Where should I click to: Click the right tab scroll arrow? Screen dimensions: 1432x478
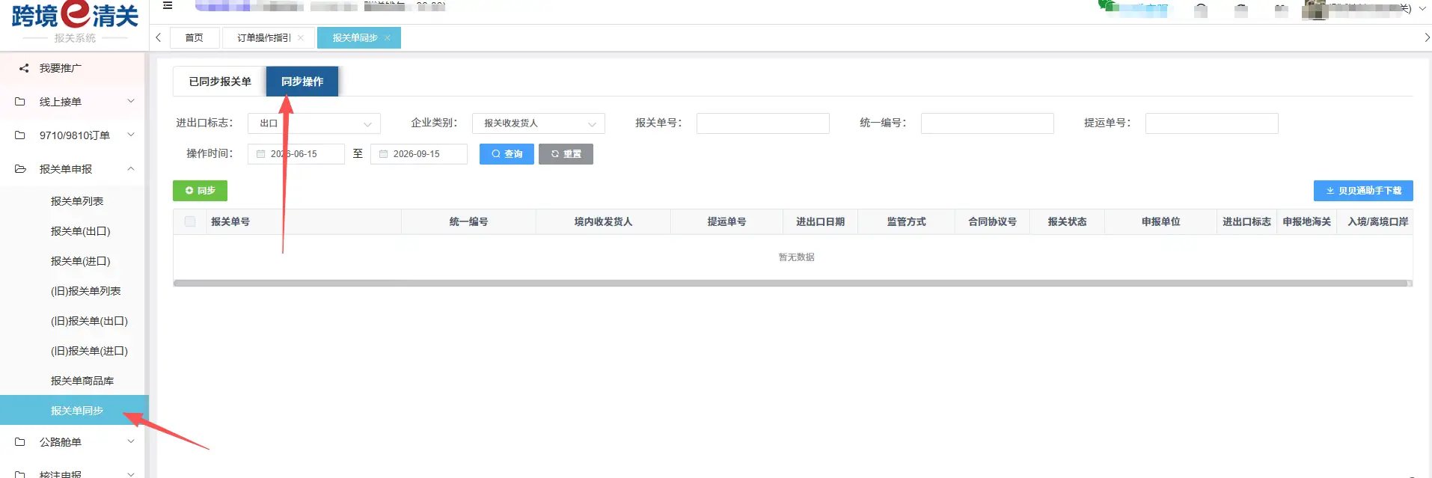coord(1427,37)
